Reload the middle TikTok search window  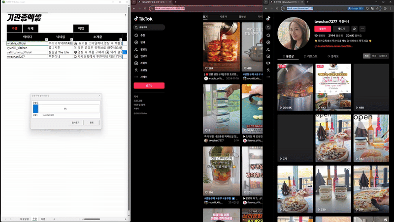[x=145, y=8]
